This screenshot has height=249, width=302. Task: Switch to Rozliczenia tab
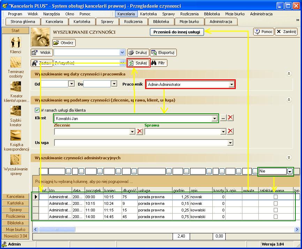tap(133, 22)
